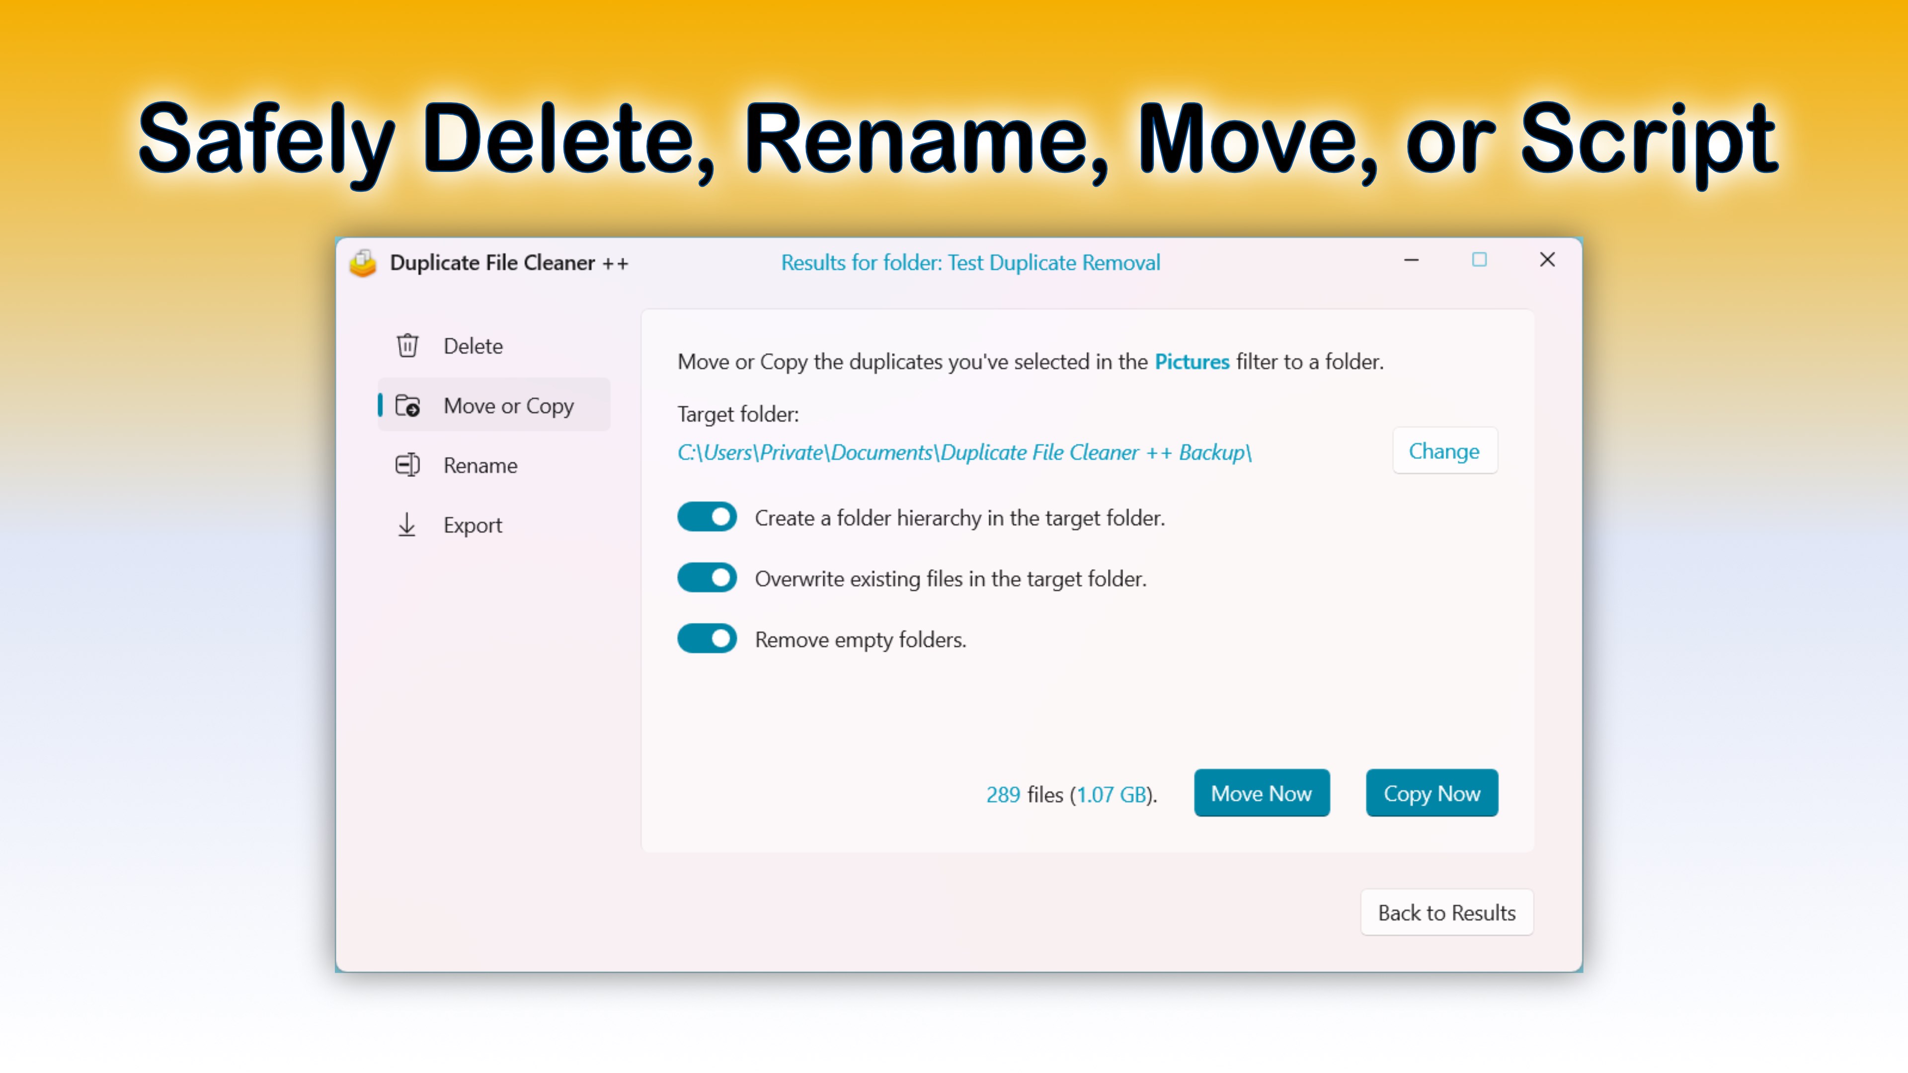1908x1073 pixels.
Task: Click the Rename icon in sidebar
Action: tap(407, 465)
